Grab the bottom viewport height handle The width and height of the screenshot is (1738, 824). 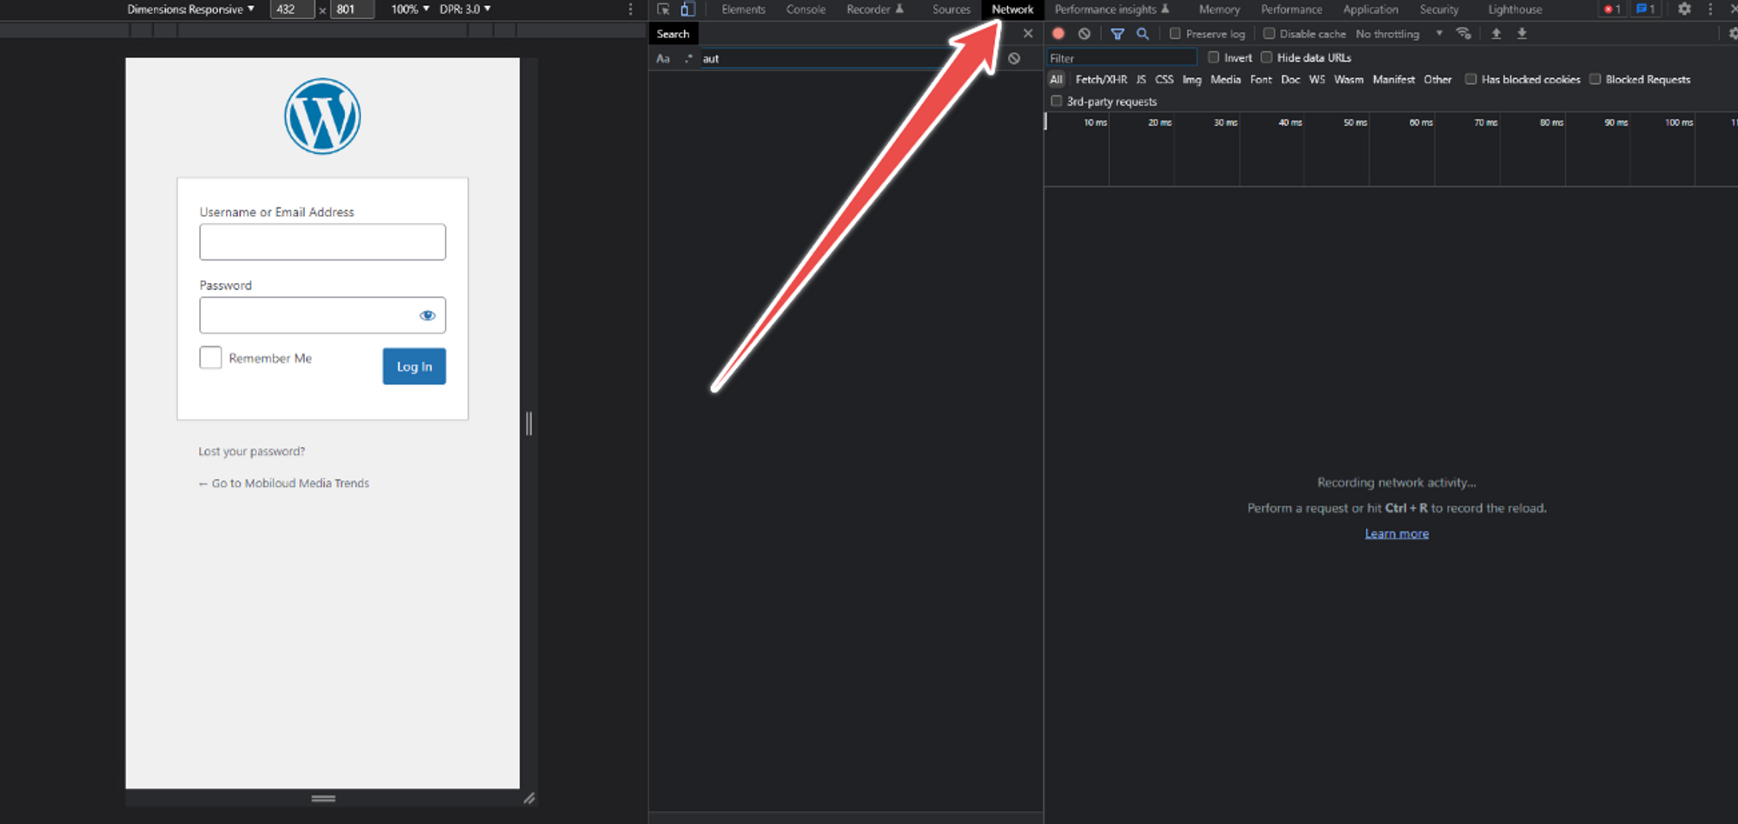323,798
